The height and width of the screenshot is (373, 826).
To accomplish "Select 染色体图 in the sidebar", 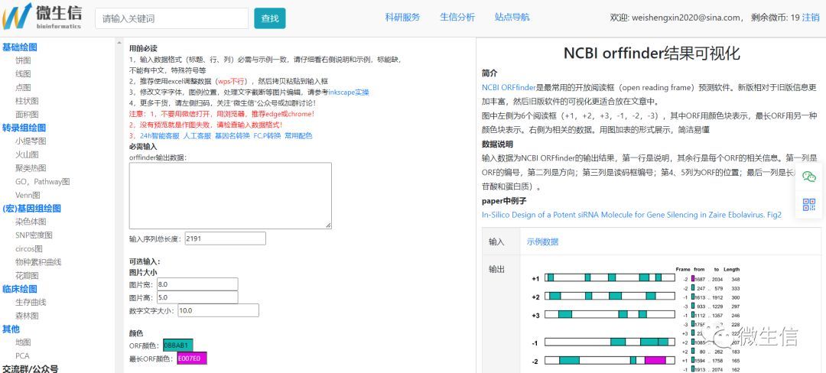I will pyautogui.click(x=31, y=222).
